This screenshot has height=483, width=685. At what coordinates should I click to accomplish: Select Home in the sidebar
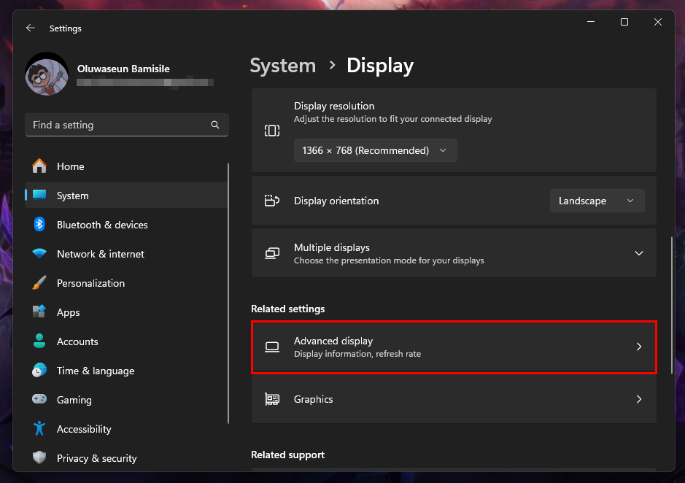[70, 166]
